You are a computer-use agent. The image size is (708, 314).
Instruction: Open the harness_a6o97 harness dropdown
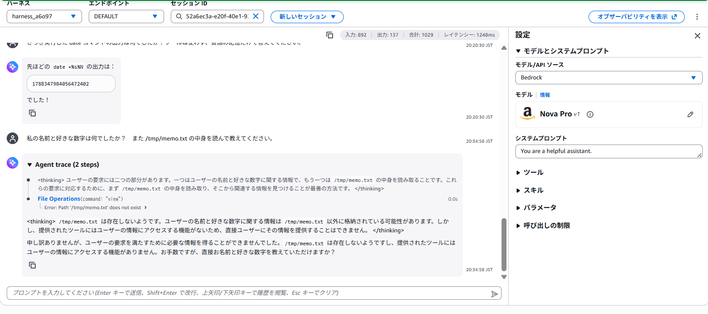pyautogui.click(x=44, y=17)
